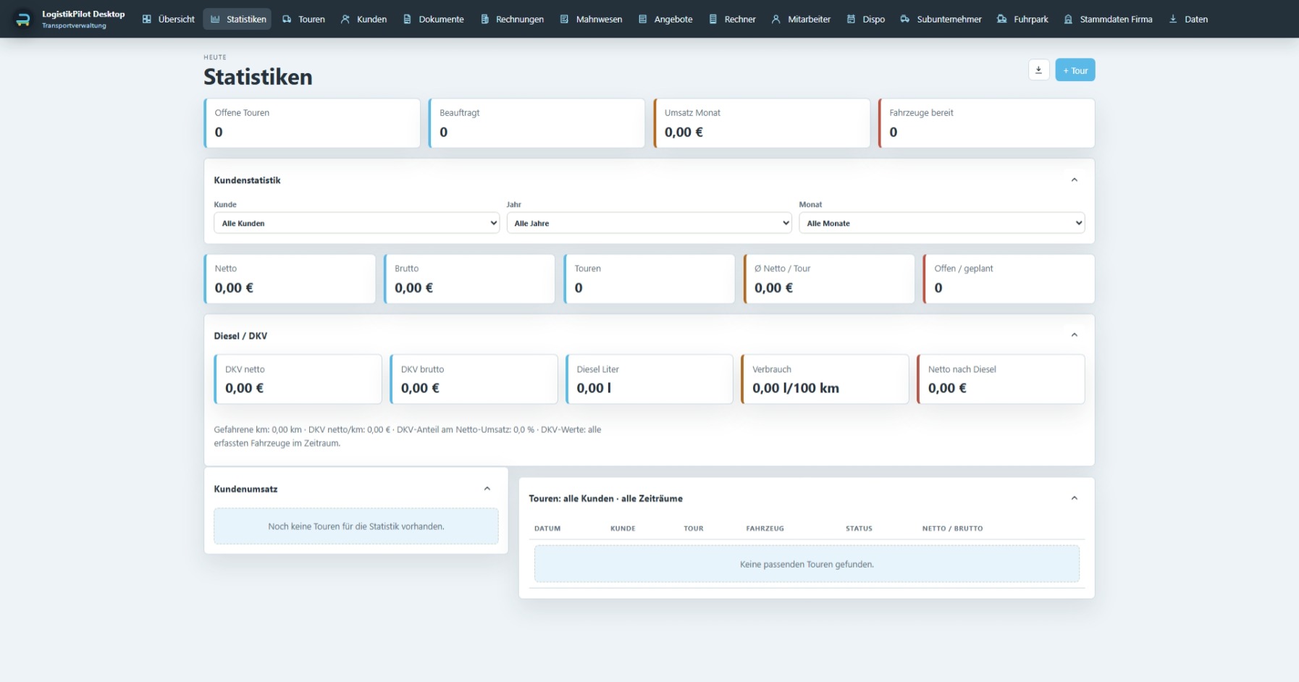
Task: Click the Statistiken page heading
Action: pyautogui.click(x=258, y=77)
